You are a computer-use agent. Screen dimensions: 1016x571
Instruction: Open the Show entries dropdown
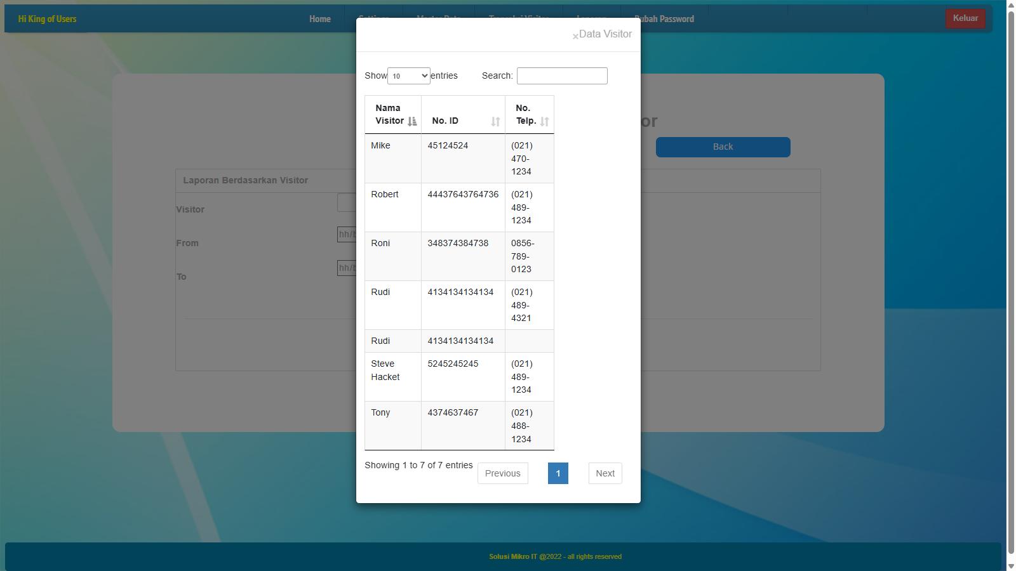coord(408,76)
